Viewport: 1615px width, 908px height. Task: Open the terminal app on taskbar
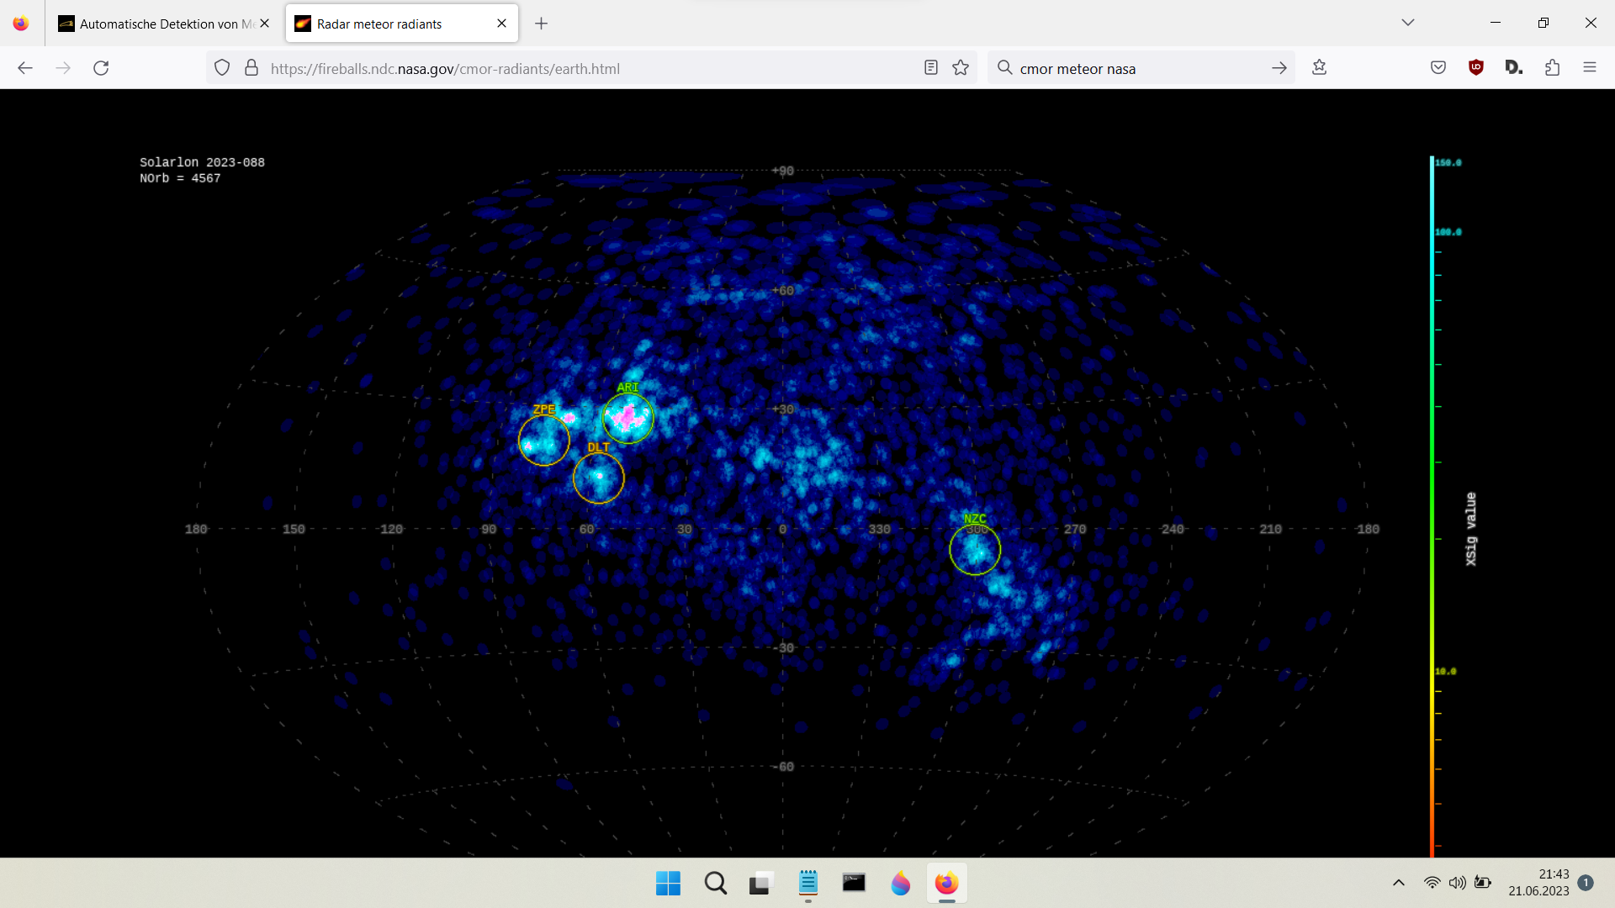[x=854, y=883]
